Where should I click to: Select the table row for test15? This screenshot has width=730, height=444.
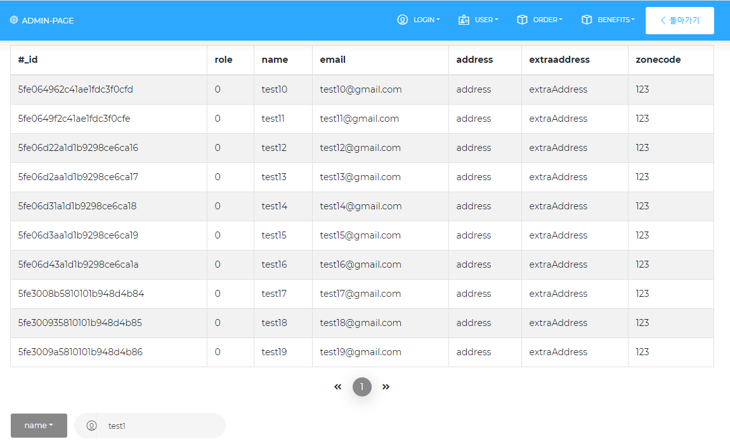coord(365,235)
